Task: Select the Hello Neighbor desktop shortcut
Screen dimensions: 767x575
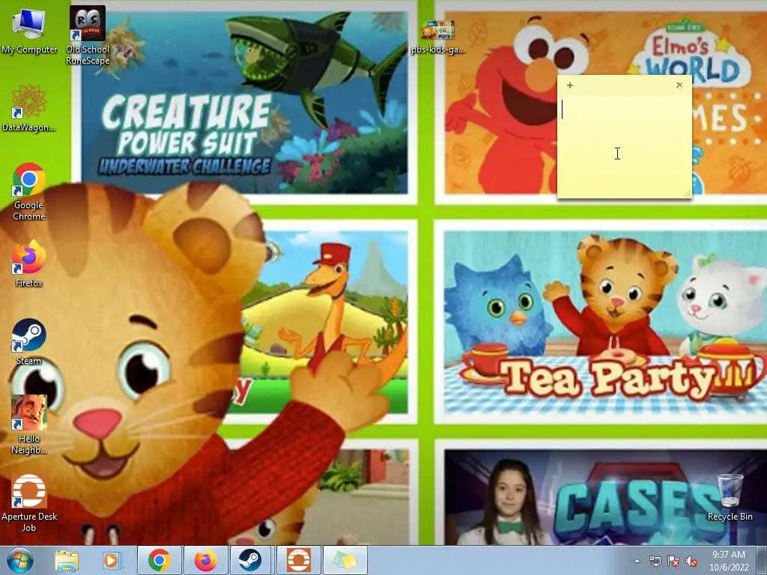Action: [29, 425]
